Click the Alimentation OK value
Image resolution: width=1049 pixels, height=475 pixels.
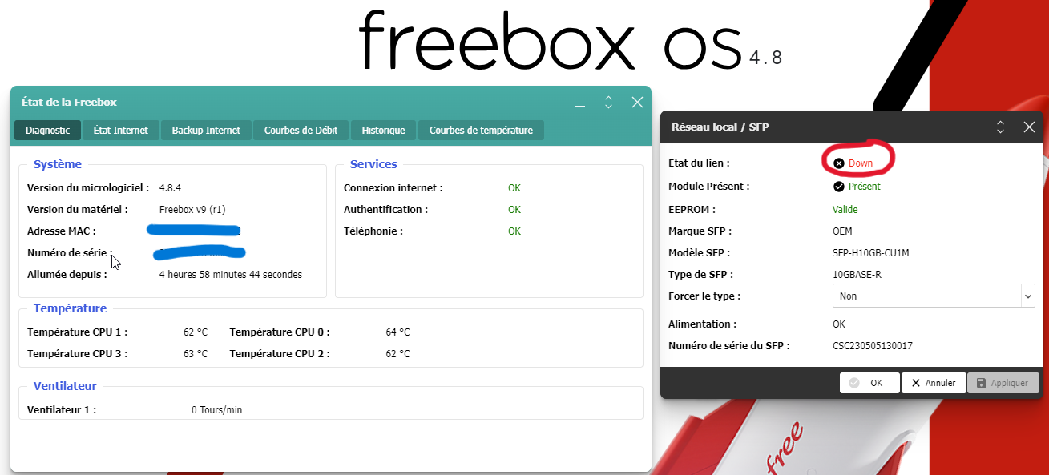pyautogui.click(x=839, y=324)
